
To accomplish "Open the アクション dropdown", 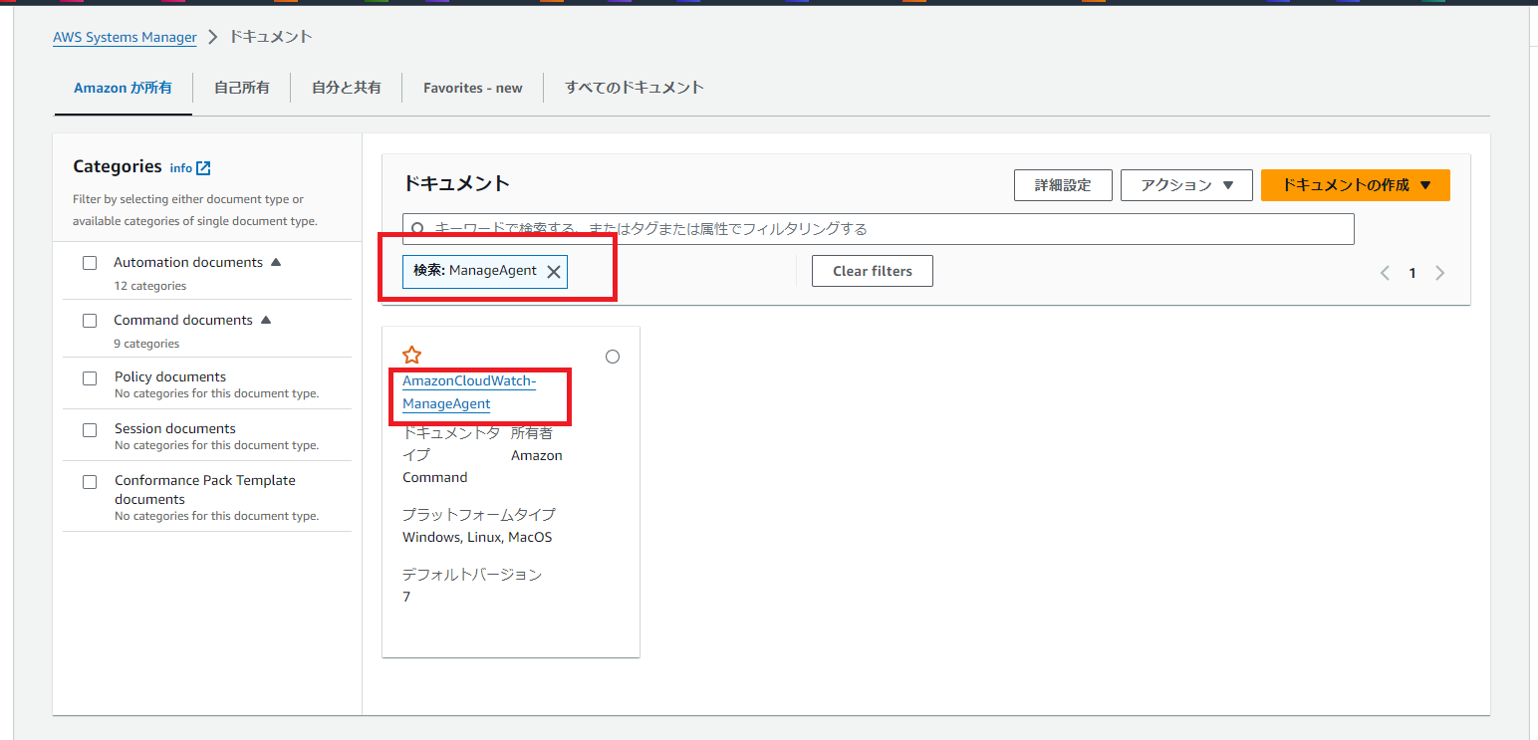I will coord(1186,185).
